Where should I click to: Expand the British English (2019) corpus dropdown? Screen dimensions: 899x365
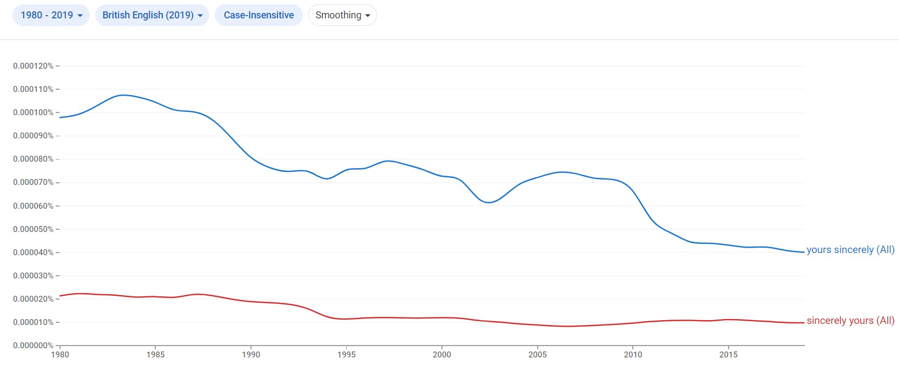(152, 15)
